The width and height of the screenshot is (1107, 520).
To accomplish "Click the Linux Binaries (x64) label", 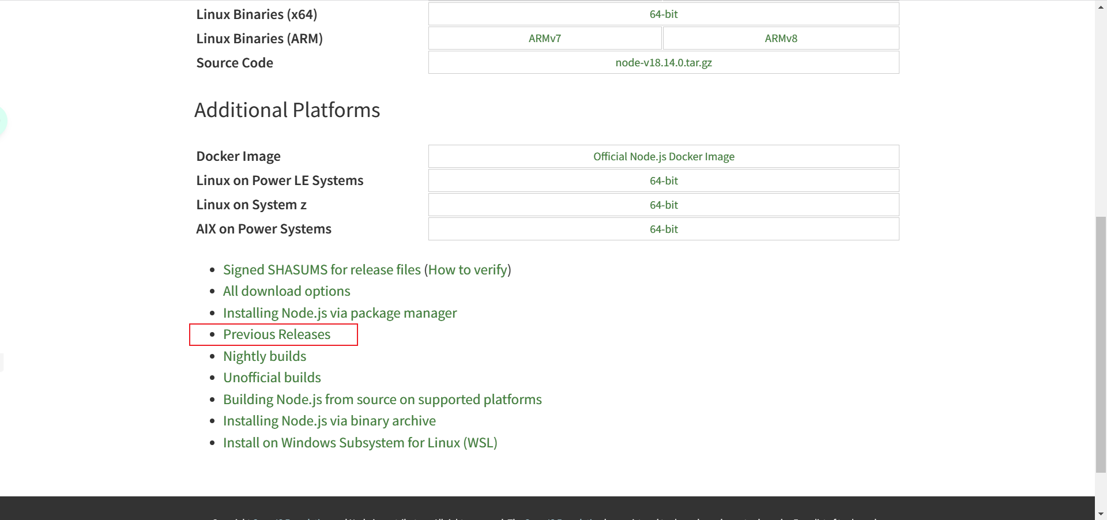I will (257, 14).
